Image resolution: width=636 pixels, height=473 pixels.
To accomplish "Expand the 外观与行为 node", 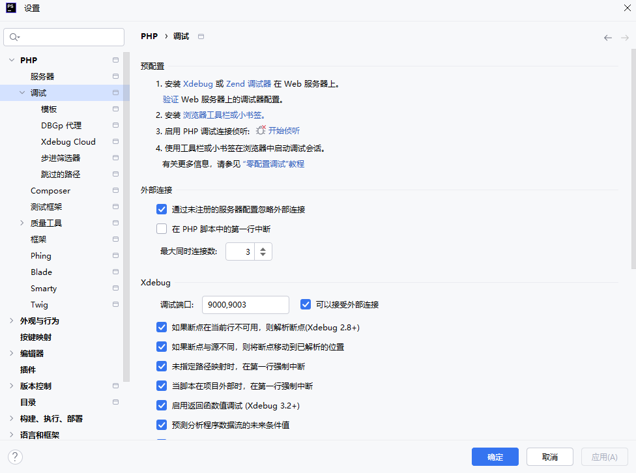I will [12, 321].
